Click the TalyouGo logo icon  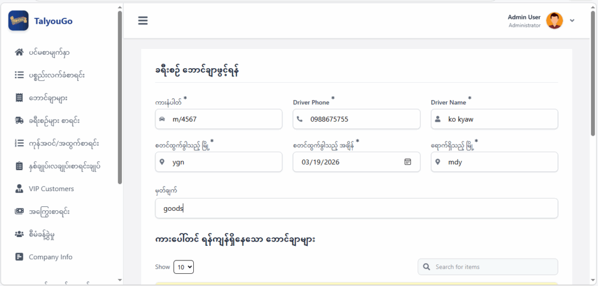click(x=18, y=21)
